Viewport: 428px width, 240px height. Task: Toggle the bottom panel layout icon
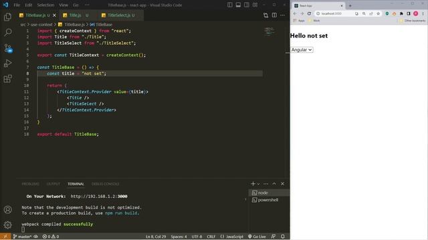coord(238,5)
